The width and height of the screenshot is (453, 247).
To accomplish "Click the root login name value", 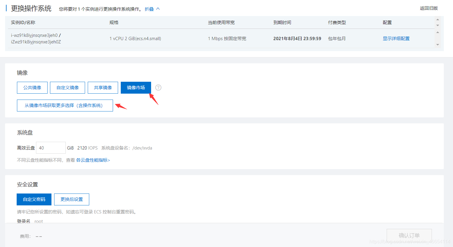I will click(39, 221).
